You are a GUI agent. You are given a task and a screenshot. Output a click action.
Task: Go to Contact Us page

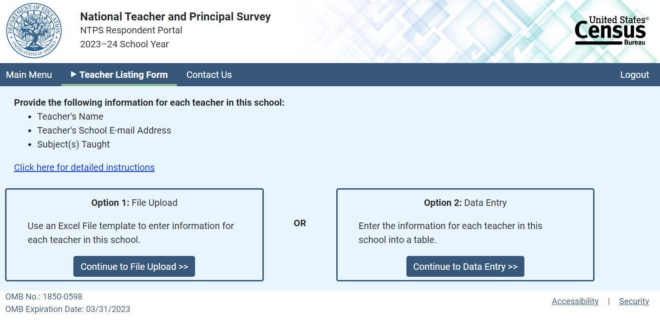coord(209,75)
